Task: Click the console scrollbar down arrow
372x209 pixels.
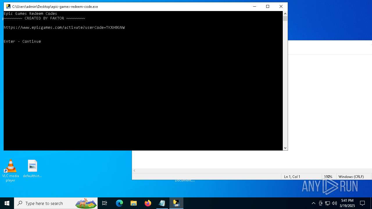Action: (x=285, y=148)
